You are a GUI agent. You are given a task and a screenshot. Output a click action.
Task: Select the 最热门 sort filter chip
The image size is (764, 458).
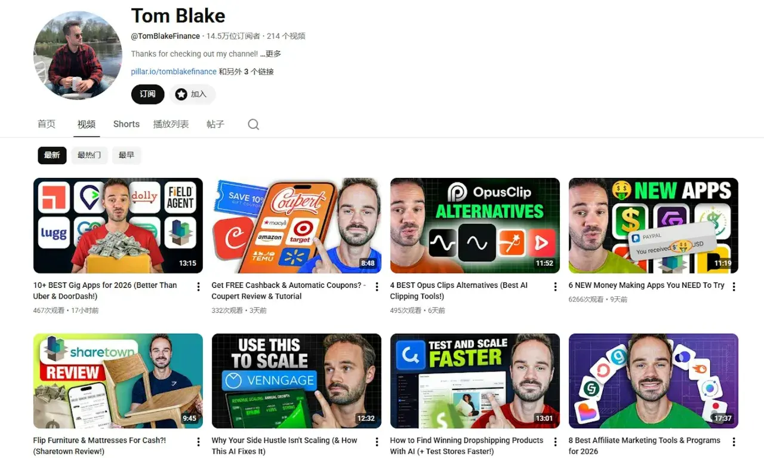90,155
